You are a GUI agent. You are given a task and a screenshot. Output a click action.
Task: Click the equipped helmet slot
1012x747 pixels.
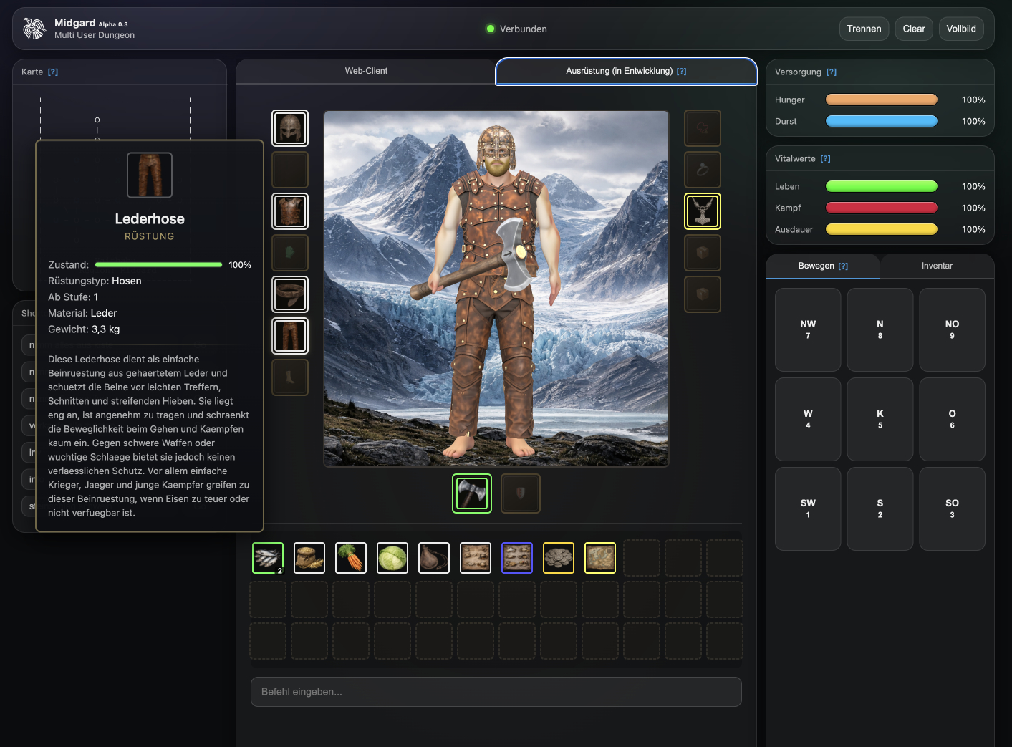pos(290,128)
